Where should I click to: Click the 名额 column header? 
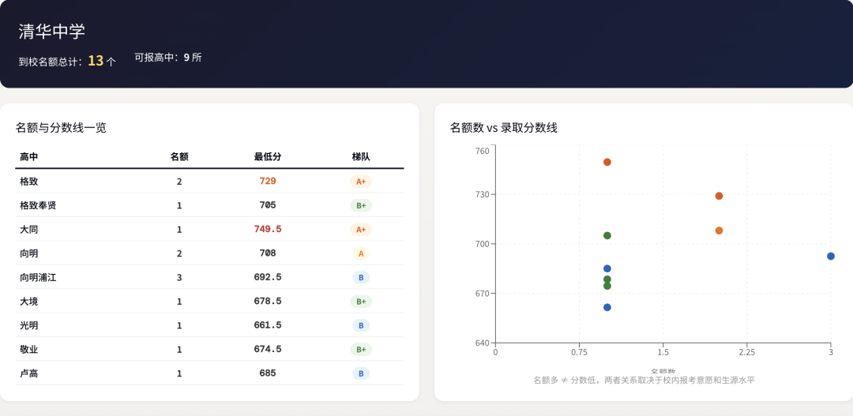(x=179, y=157)
